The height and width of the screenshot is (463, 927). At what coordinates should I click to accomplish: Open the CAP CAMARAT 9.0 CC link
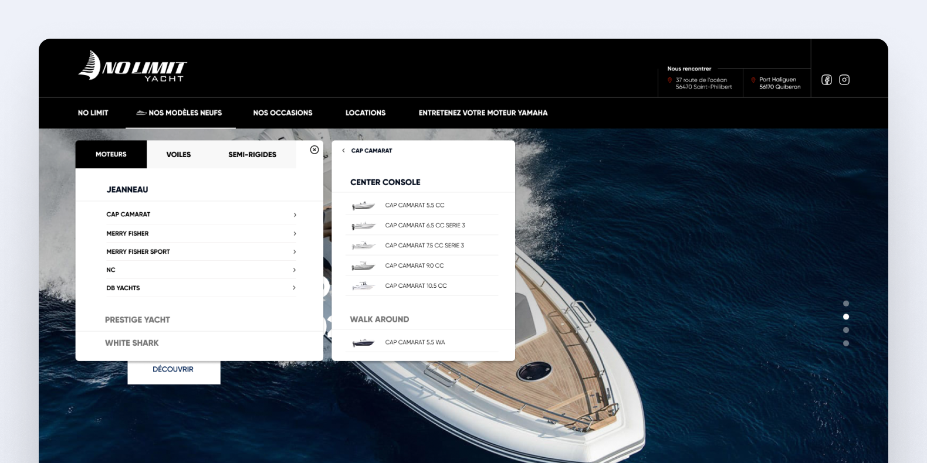pyautogui.click(x=414, y=265)
